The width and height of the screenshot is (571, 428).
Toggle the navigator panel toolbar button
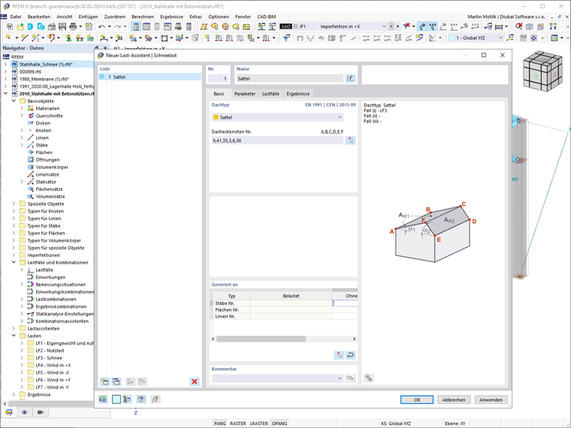click(136, 26)
